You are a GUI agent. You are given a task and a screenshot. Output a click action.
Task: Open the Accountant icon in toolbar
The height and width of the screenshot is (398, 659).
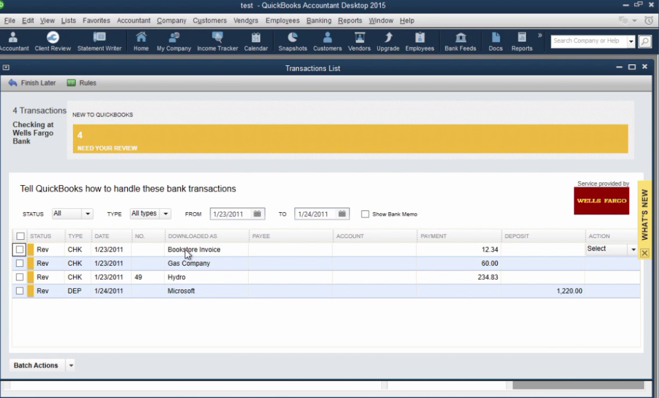(13, 42)
